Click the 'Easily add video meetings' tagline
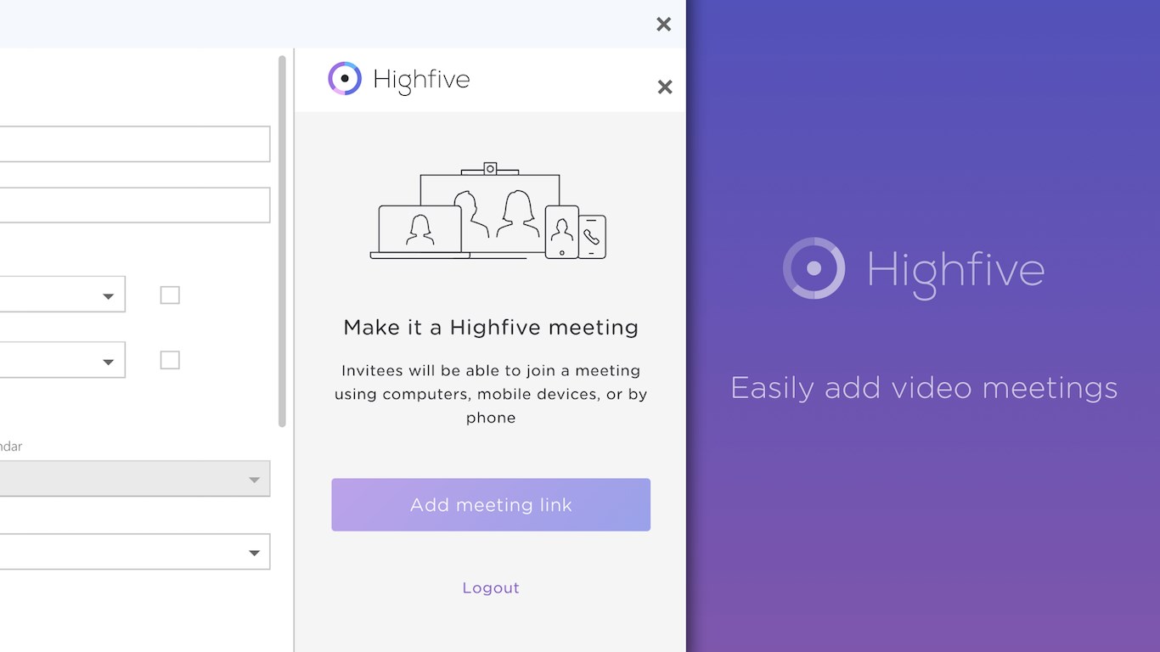The image size is (1160, 652). pyautogui.click(x=924, y=388)
